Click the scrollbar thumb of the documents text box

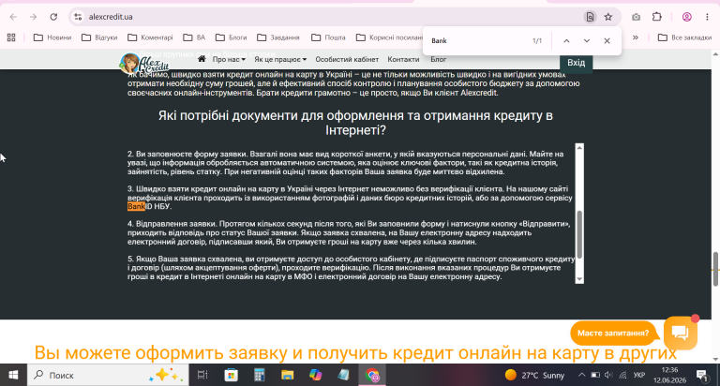click(x=579, y=234)
